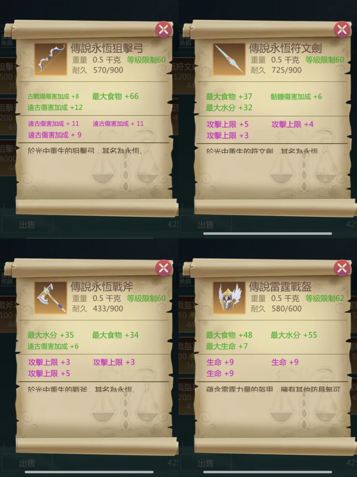The width and height of the screenshot is (357, 477).
Task: Close the 傳說永恆狙擊弓 scroll
Action: pyautogui.click(x=163, y=30)
